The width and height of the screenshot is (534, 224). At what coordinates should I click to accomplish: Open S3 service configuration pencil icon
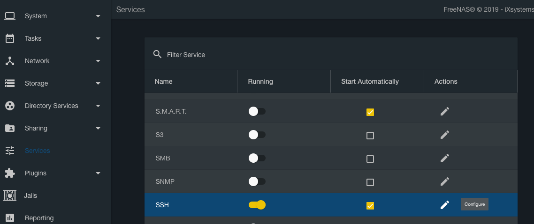(445, 135)
